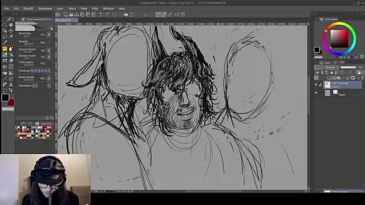
Task: Select the Zoom magnifier tool
Action: (x=5, y=24)
